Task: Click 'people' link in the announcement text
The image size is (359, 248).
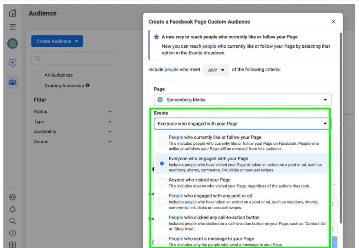Action: pyautogui.click(x=209, y=46)
